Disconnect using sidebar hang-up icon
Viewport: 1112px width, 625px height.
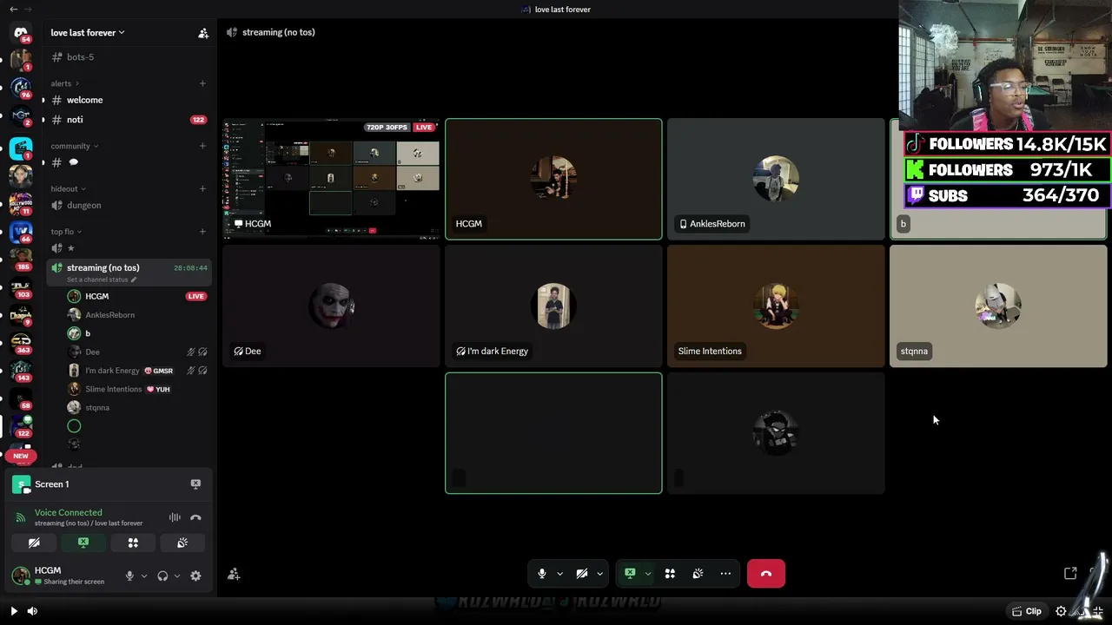[195, 517]
